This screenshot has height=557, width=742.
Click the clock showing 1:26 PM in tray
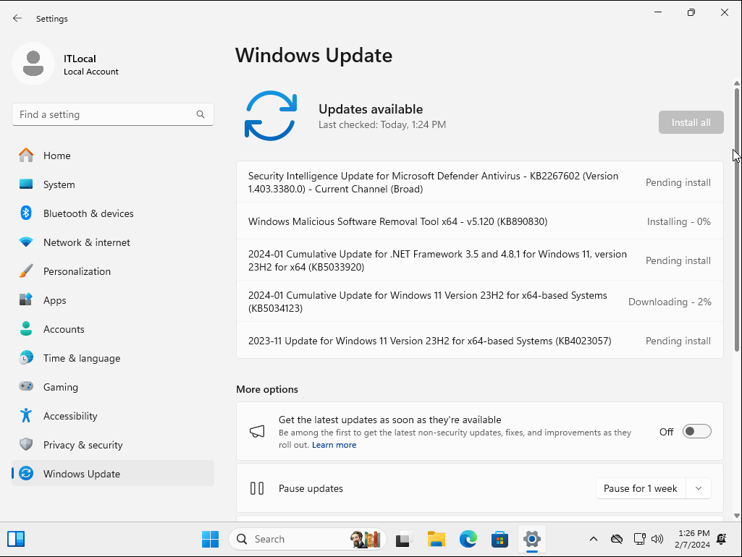click(x=693, y=539)
